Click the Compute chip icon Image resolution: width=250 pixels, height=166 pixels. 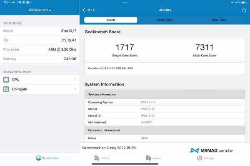(6, 89)
